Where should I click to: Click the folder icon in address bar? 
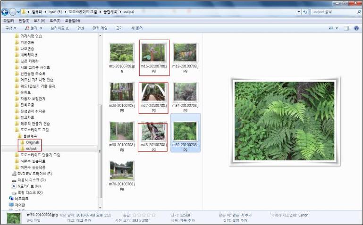coord(24,12)
